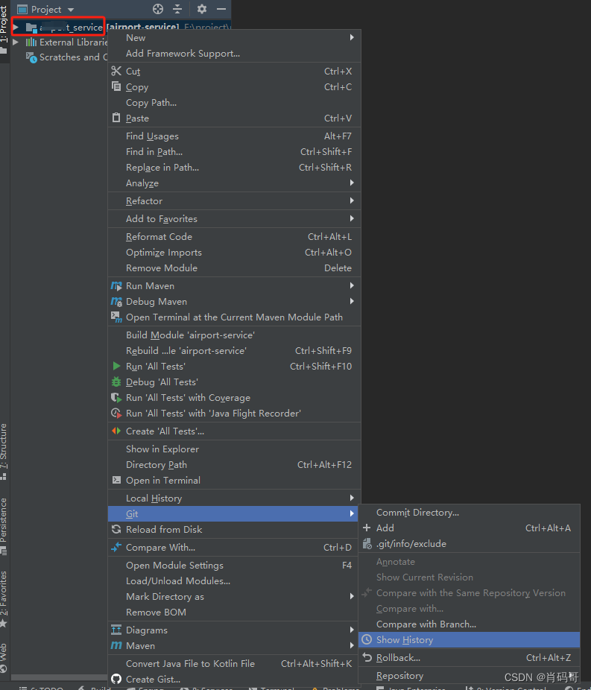Image resolution: width=591 pixels, height=690 pixels.
Task: Select Find Usages menu entry
Action: pos(235,136)
